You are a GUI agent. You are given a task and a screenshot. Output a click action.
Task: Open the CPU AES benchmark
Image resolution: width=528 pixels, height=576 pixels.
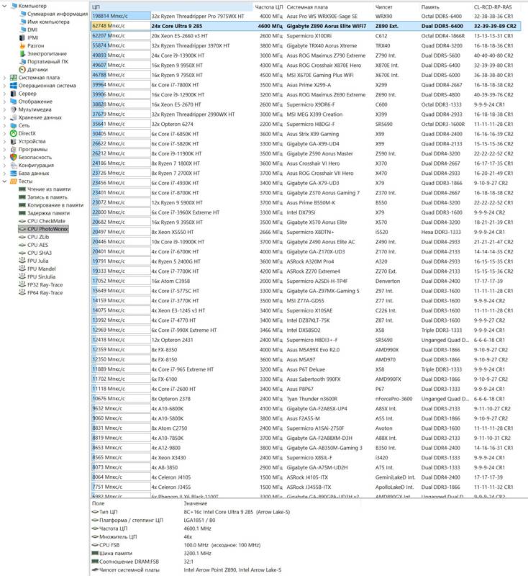37,245
